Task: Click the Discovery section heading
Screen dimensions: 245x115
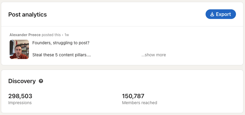Action: coord(22,81)
